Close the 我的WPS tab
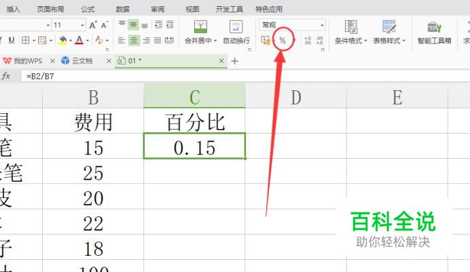This screenshot has height=272, width=470. (52, 61)
